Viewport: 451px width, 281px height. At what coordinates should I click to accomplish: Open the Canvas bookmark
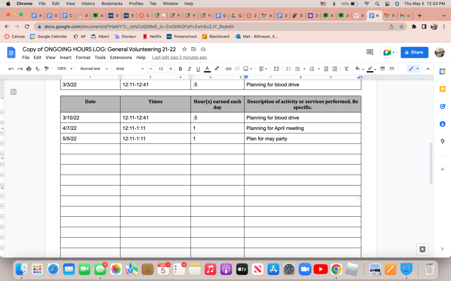(14, 37)
